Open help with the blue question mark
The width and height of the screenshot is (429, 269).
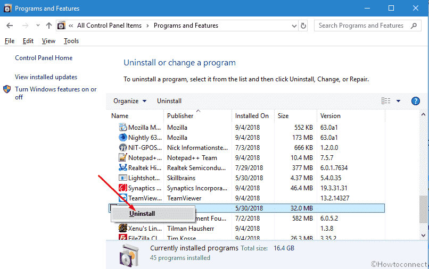click(415, 101)
